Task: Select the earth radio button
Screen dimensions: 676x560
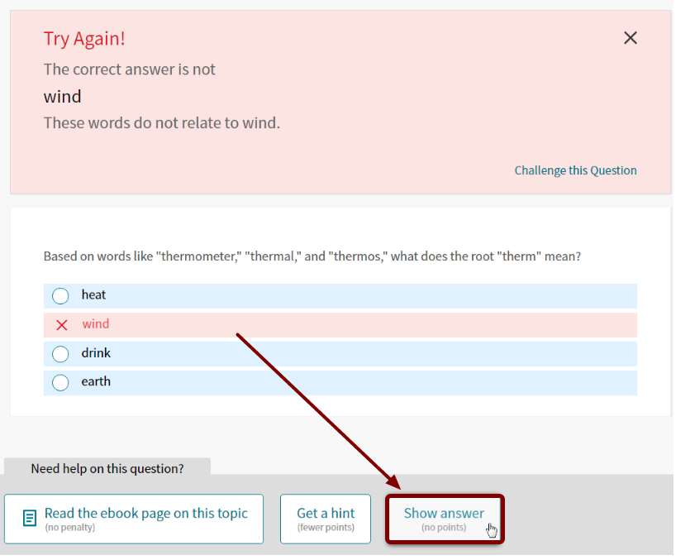Action: [60, 382]
